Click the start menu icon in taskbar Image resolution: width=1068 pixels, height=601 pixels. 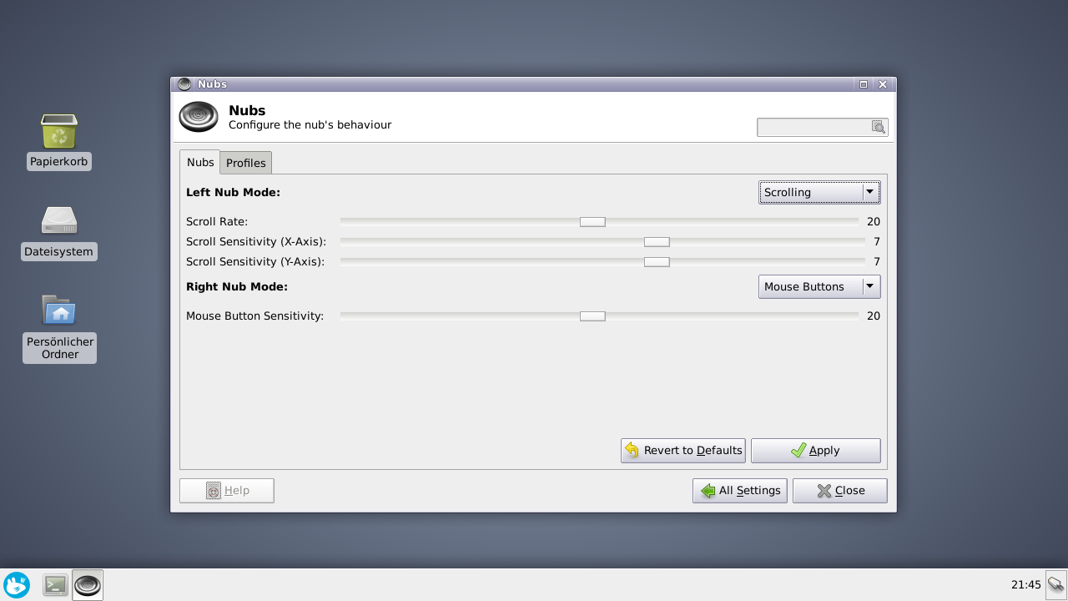[17, 584]
